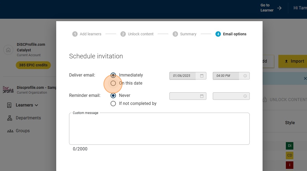Viewport: 307px width, 171px height.
Task: Click the 04:00 PM delivery time field
Action: point(231,76)
